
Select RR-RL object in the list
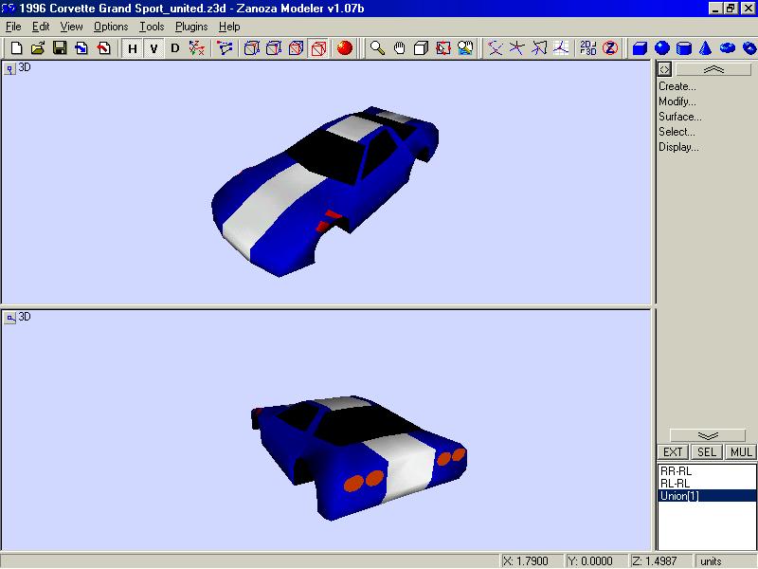(x=676, y=471)
